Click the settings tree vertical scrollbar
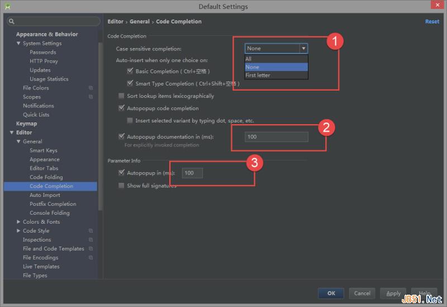447x307 pixels. (100, 126)
